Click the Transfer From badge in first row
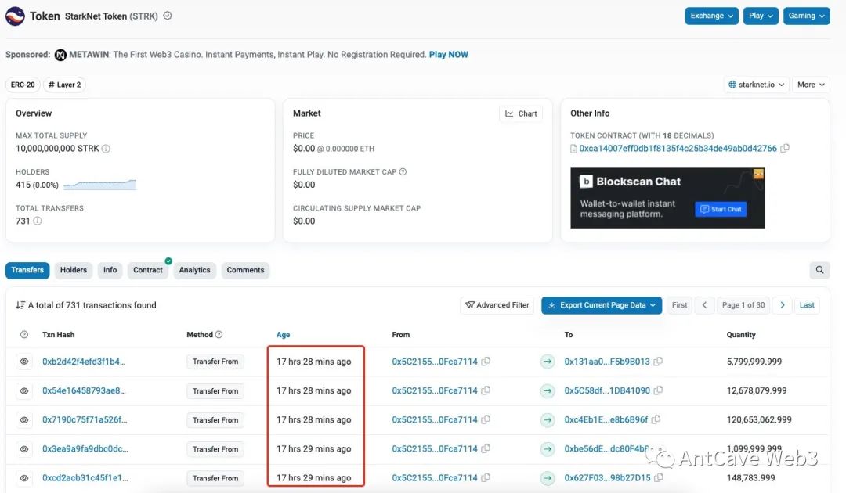846x493 pixels. [215, 362]
